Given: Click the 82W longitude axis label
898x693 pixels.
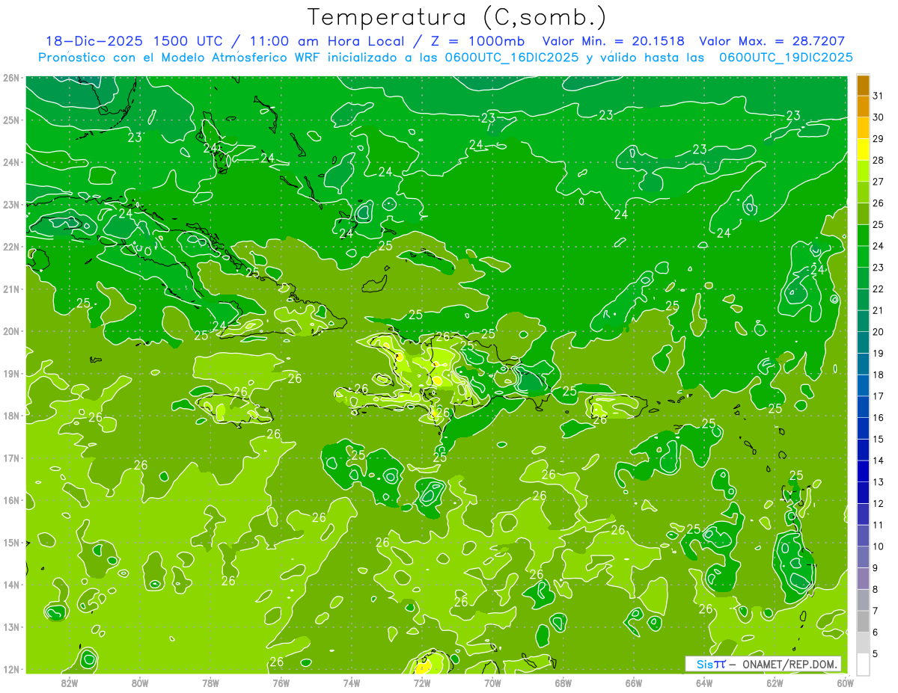Looking at the screenshot, I should click(x=70, y=683).
